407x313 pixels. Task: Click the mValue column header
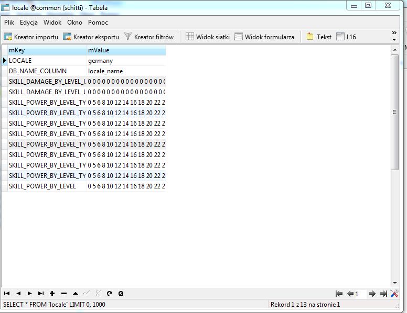click(x=126, y=50)
